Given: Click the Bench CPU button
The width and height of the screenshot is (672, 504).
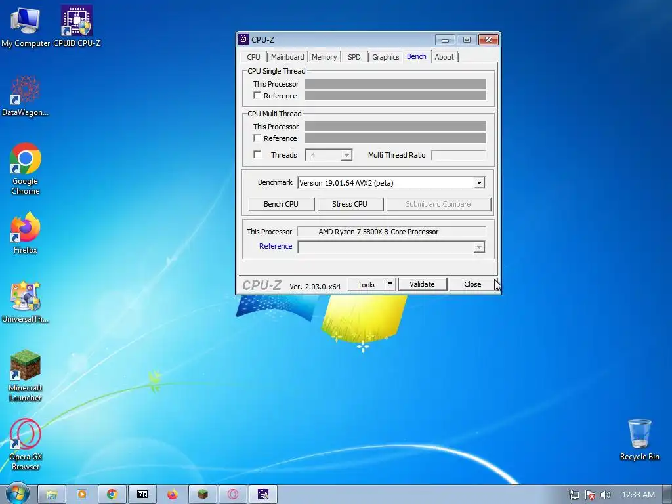Looking at the screenshot, I should tap(281, 204).
